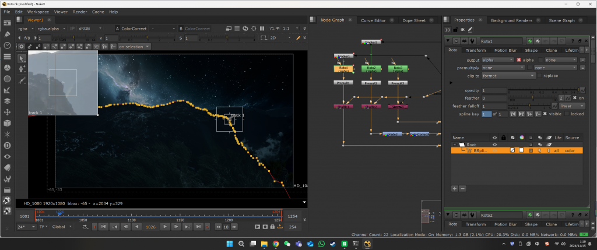
Task: Click the current frame field showing 1026
Action: coord(150,227)
